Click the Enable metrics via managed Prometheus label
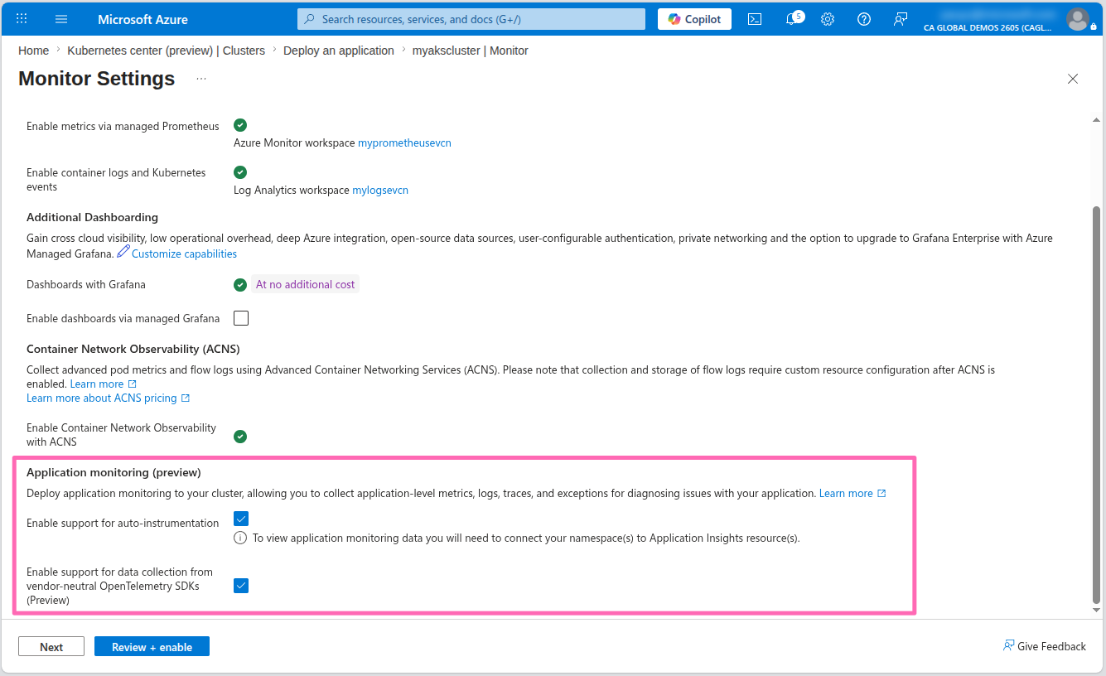Screen dimensions: 1106x676 tap(123, 126)
